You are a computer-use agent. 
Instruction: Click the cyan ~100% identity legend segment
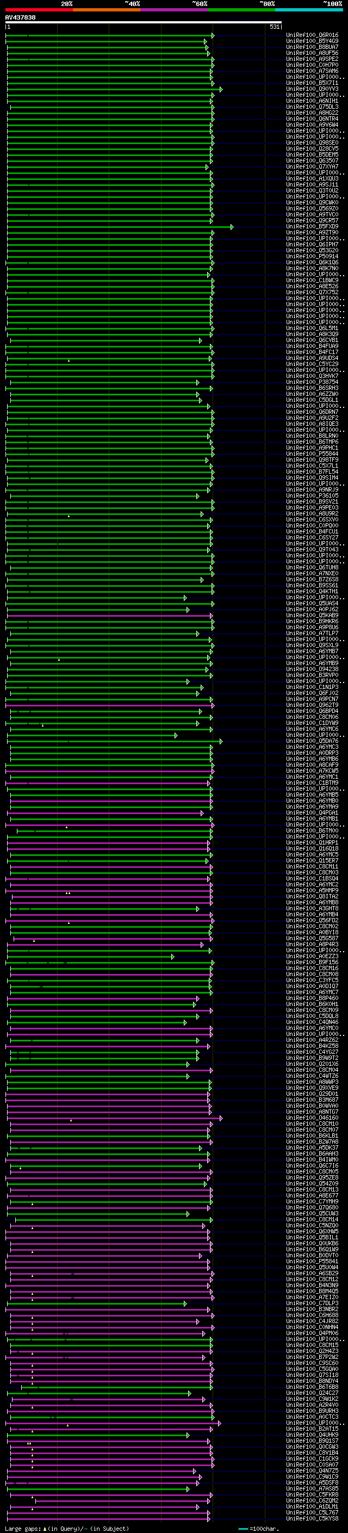(309, 10)
